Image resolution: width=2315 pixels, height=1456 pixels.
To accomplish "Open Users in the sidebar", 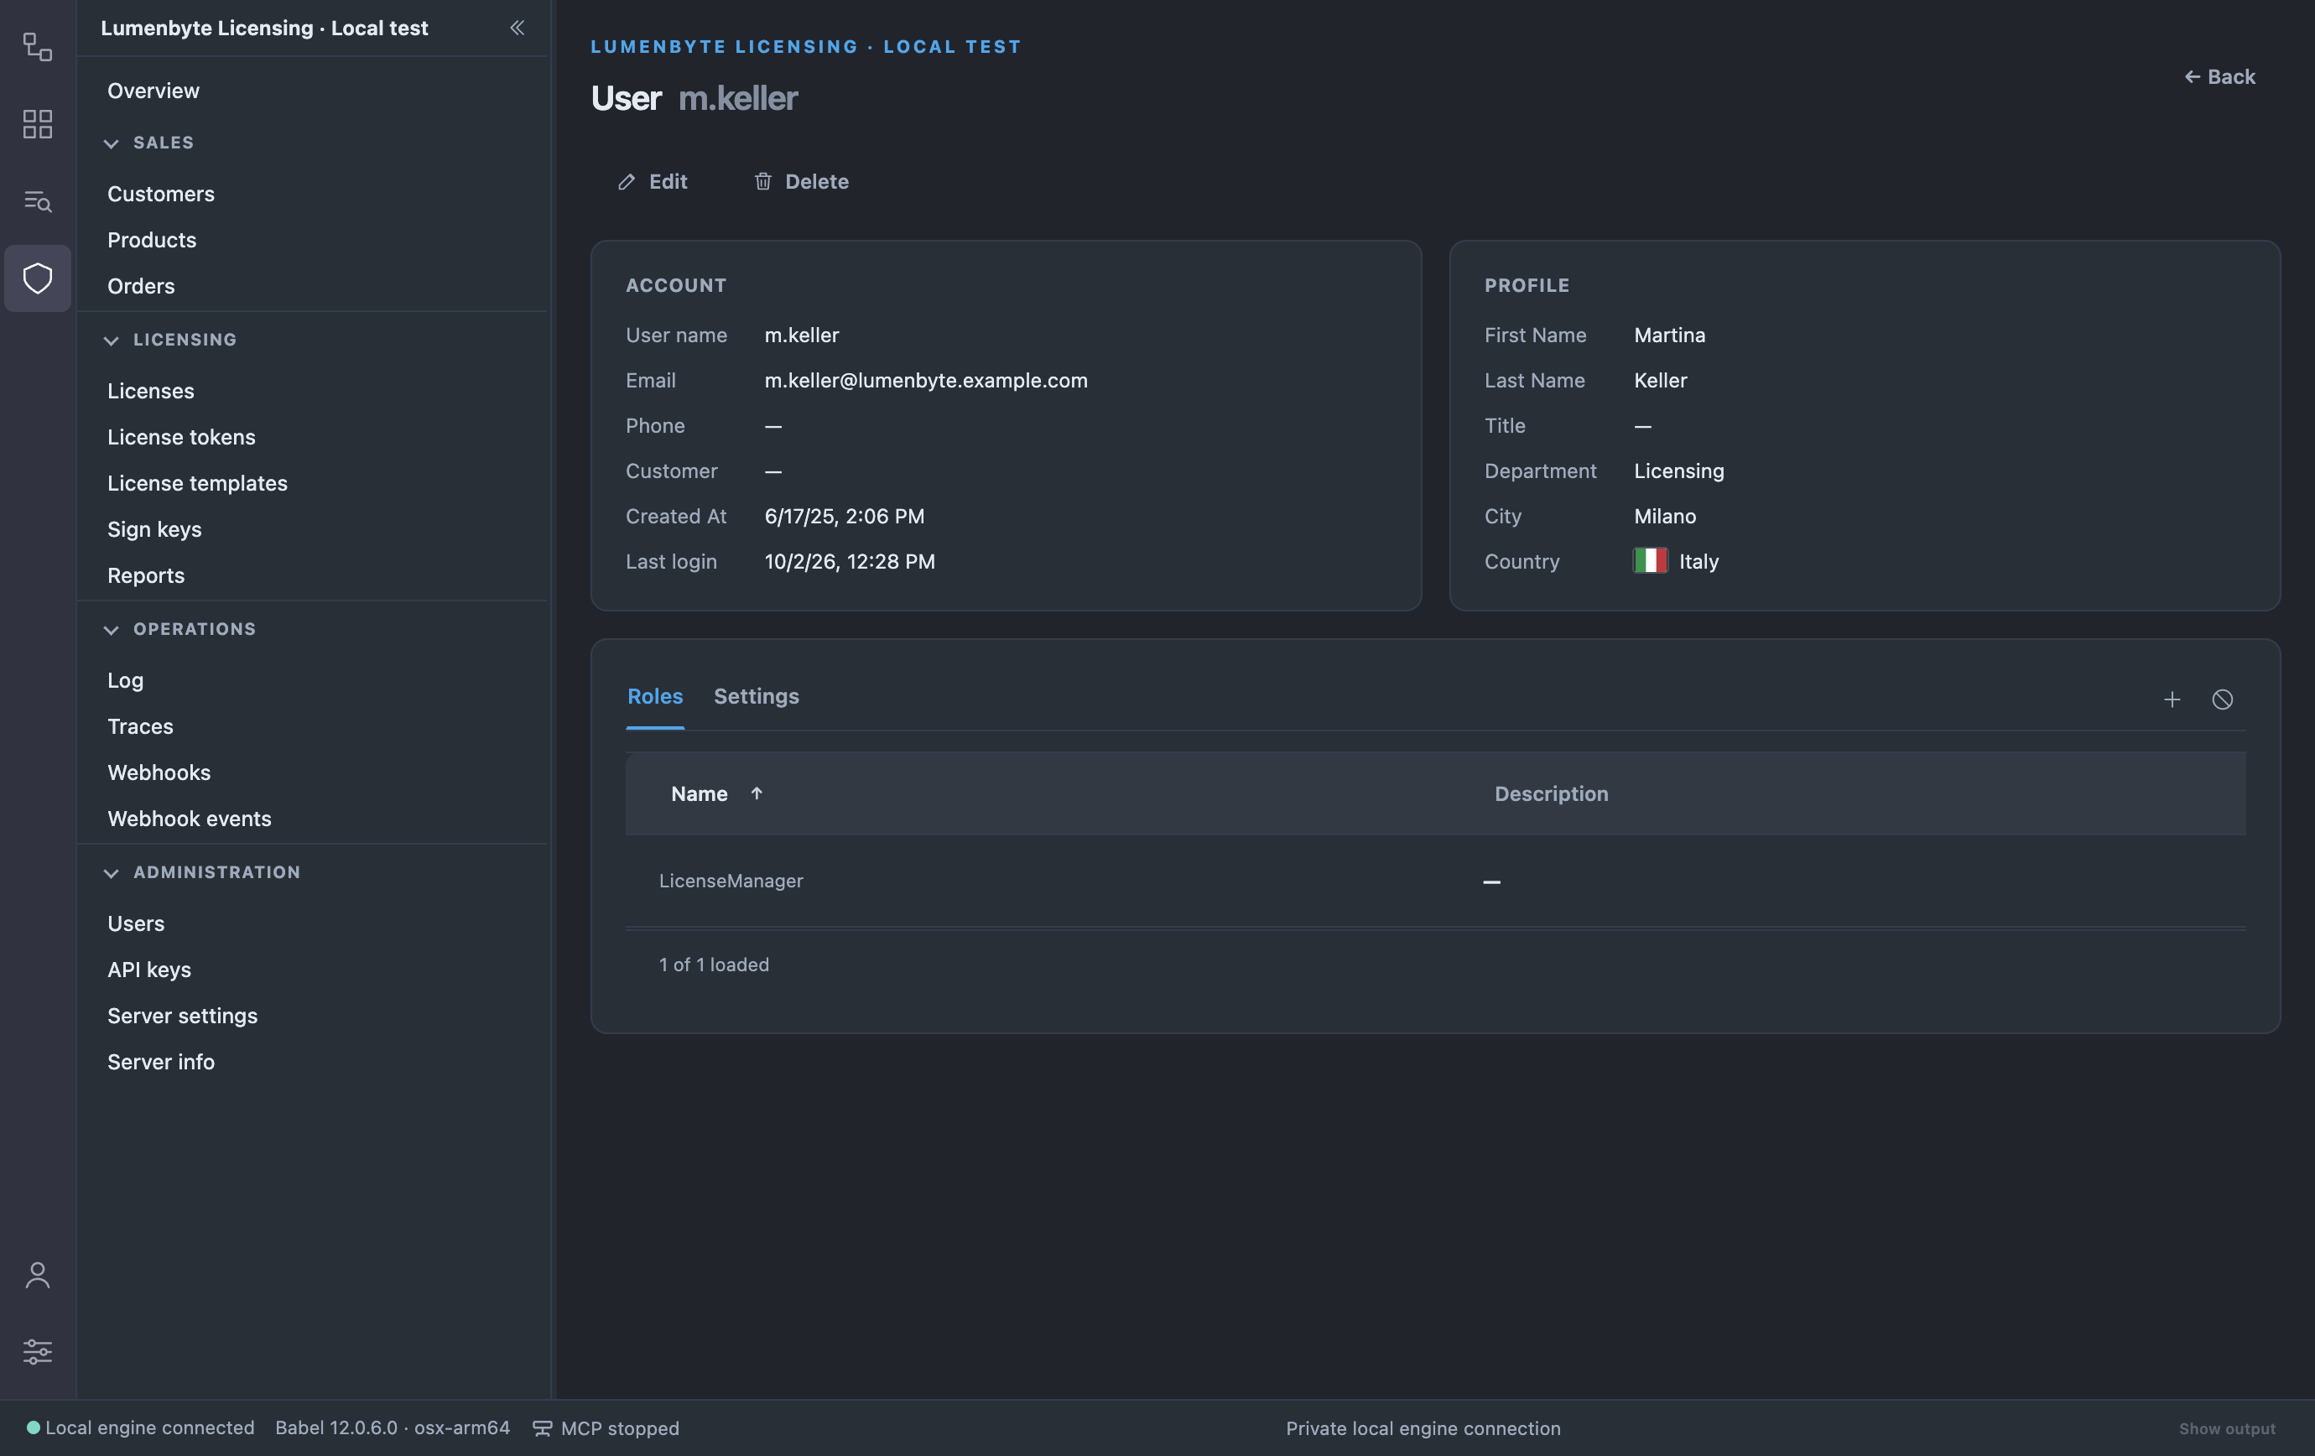I will click(x=136, y=923).
